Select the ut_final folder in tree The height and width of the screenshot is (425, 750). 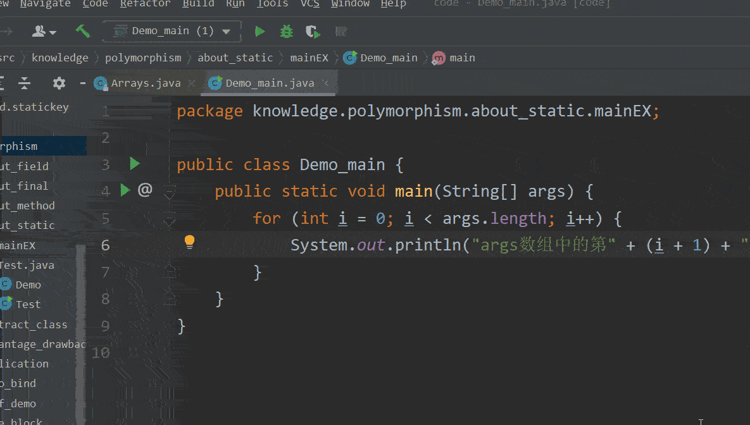coord(24,186)
